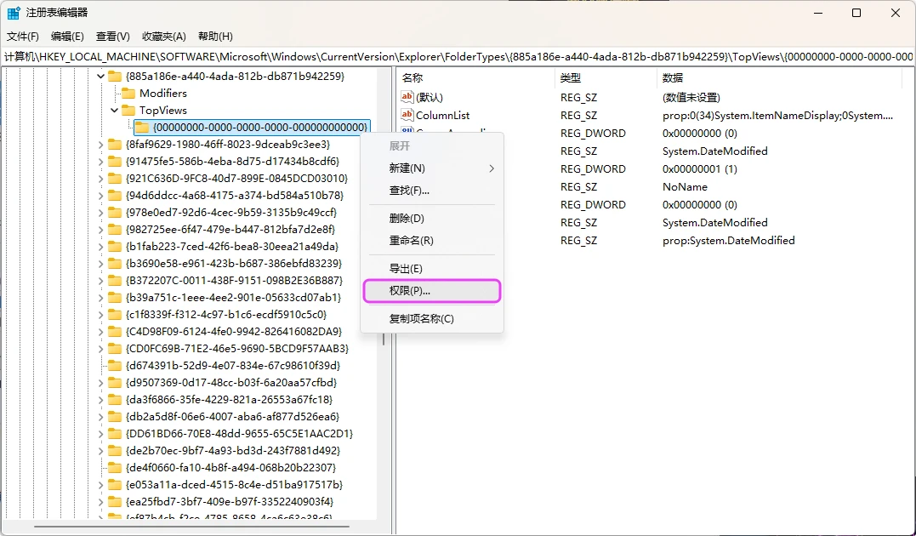This screenshot has height=536, width=916.
Task: Expand the {91475fe5-586b-4eba-8d75-d17434b8cdf6} key
Action: click(x=100, y=162)
